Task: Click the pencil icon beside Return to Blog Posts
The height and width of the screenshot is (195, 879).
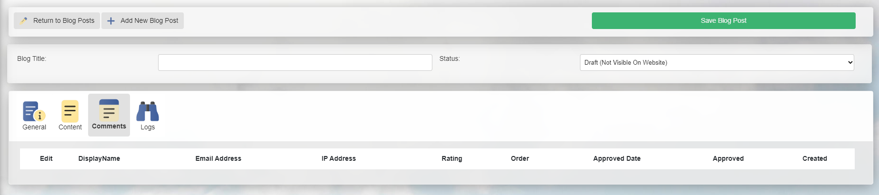Action: pos(24,20)
